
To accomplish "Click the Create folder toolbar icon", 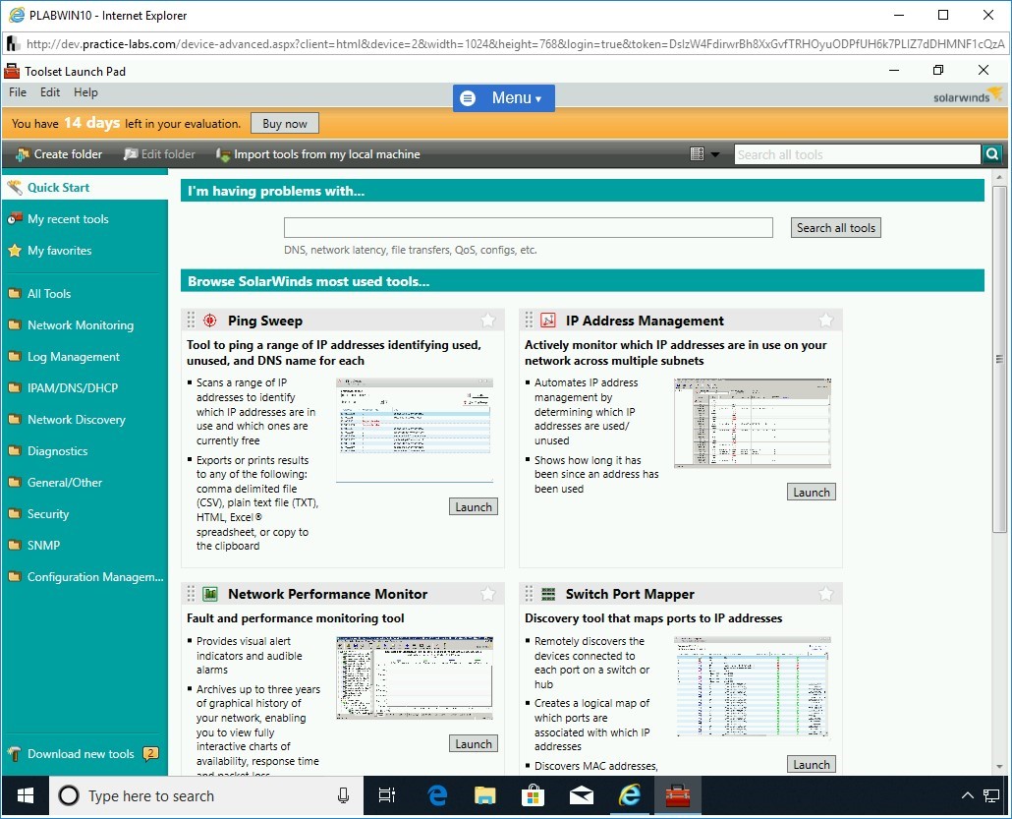I will point(22,154).
